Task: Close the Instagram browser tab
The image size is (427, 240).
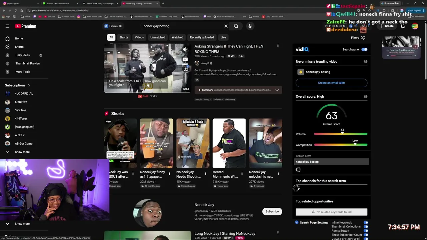Action: click(x=38, y=3)
